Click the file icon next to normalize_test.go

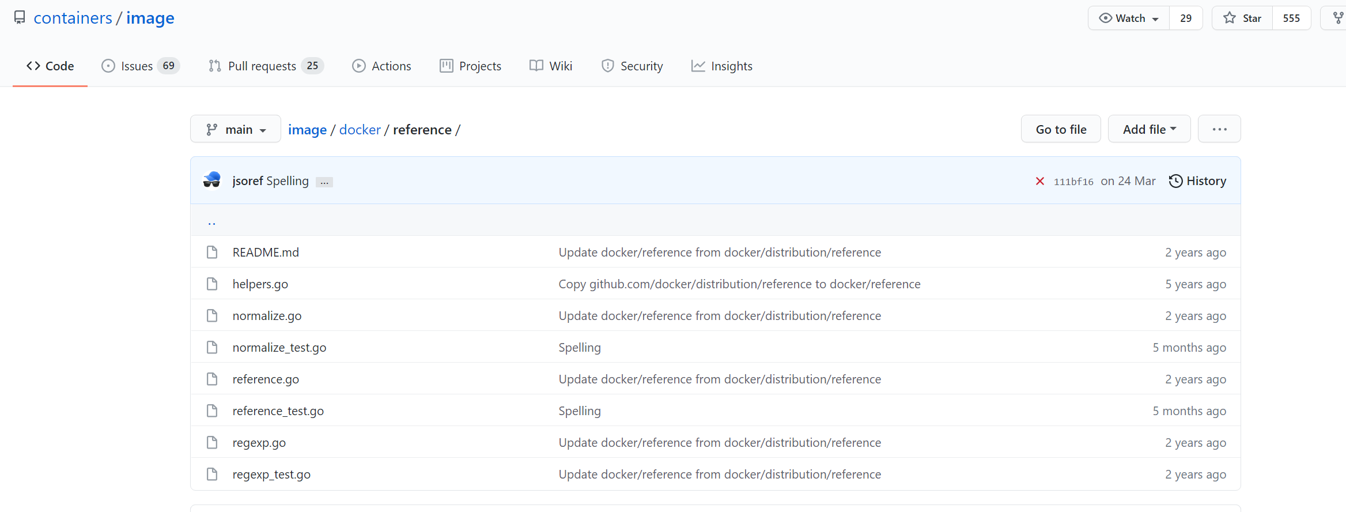(212, 347)
